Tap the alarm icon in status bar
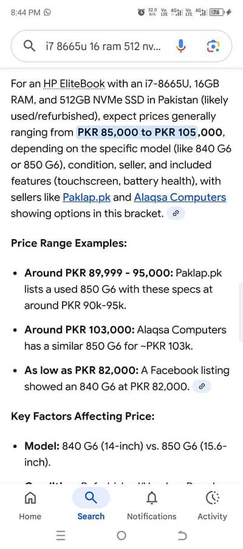Image resolution: width=243 pixels, height=549 pixels. [142, 12]
